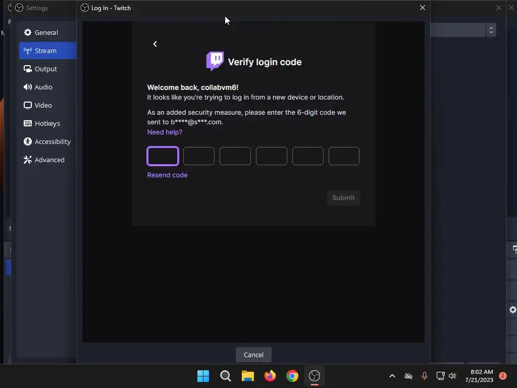Go to Hotkeys settings tab
This screenshot has height=388, width=517.
click(47, 123)
